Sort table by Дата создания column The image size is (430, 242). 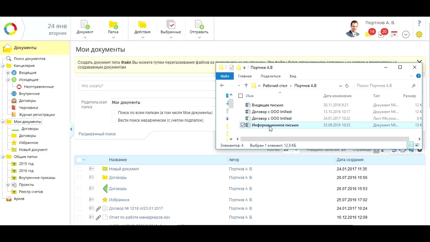coord(350,160)
